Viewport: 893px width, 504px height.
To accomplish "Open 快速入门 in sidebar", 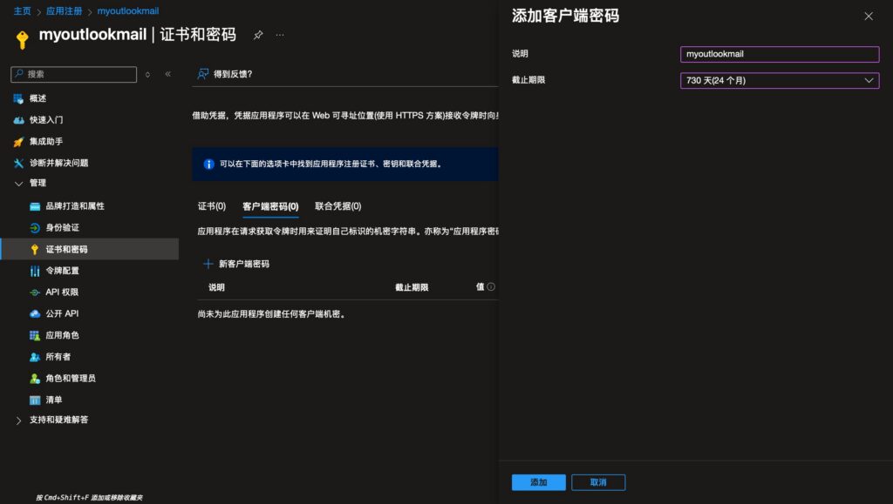I will [x=45, y=120].
